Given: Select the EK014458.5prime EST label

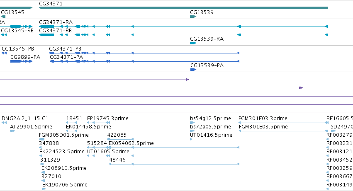Looking at the screenshot, I should tap(88, 127).
